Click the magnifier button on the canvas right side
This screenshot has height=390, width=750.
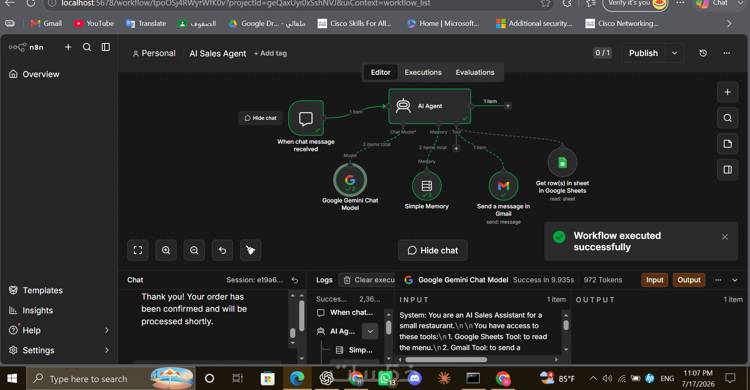(728, 118)
